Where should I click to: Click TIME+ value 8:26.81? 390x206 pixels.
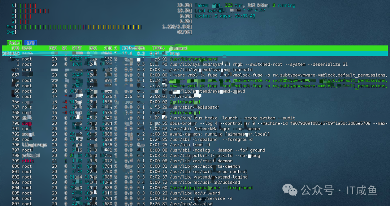tap(159, 204)
